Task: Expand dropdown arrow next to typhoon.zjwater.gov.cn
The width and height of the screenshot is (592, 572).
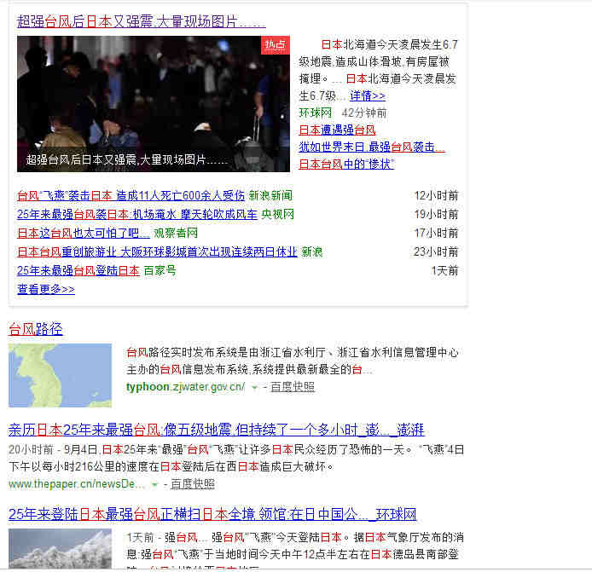Action: tap(254, 387)
